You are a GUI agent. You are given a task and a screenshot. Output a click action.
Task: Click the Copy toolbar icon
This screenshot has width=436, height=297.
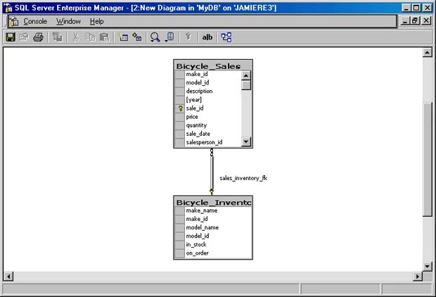coord(90,37)
